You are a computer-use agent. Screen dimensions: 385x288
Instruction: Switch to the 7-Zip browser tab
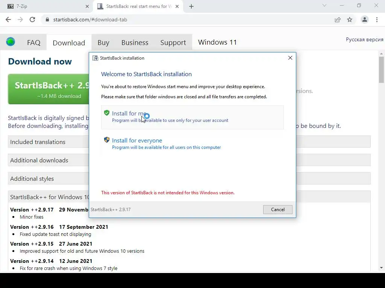click(x=47, y=6)
